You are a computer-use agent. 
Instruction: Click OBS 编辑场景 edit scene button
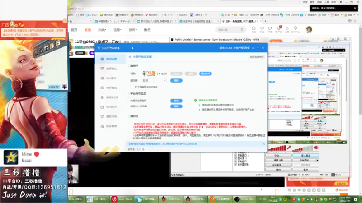click(x=278, y=160)
